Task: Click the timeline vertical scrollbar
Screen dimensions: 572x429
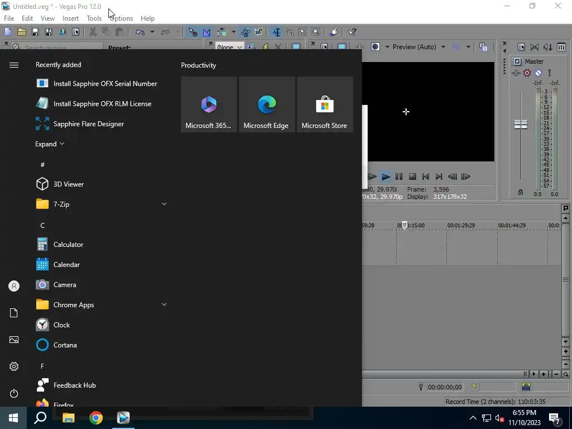Action: [565, 280]
